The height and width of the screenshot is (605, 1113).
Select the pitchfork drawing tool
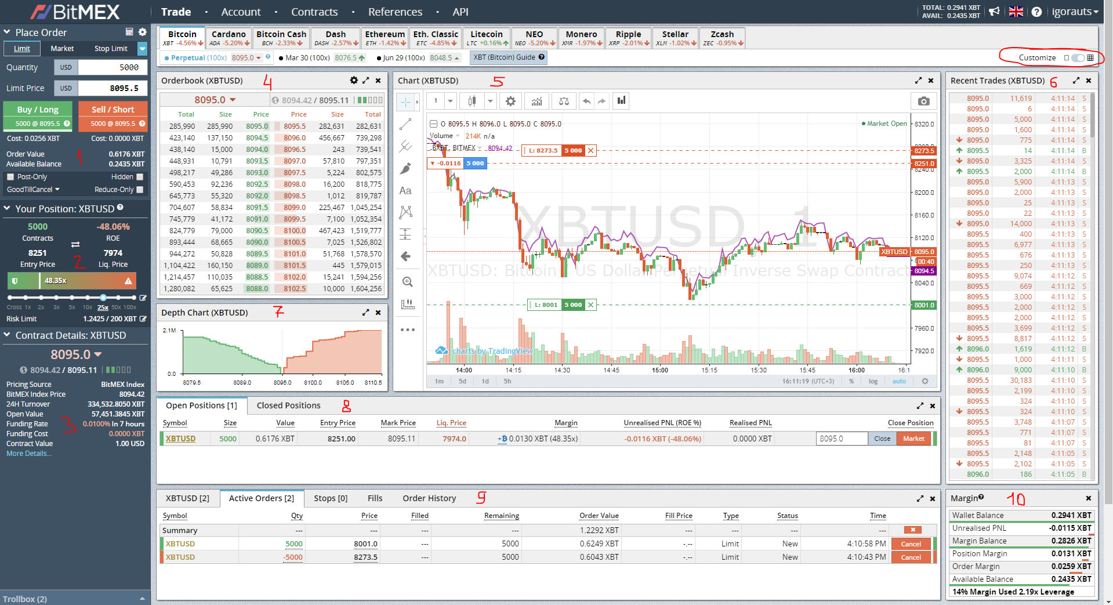406,146
